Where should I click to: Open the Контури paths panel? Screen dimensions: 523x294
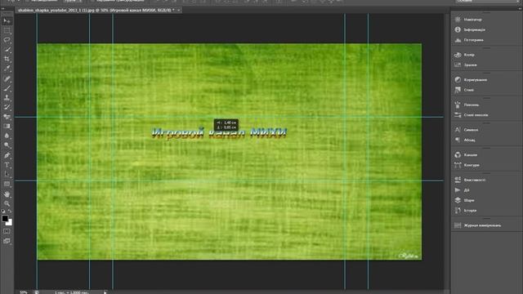tap(467, 165)
